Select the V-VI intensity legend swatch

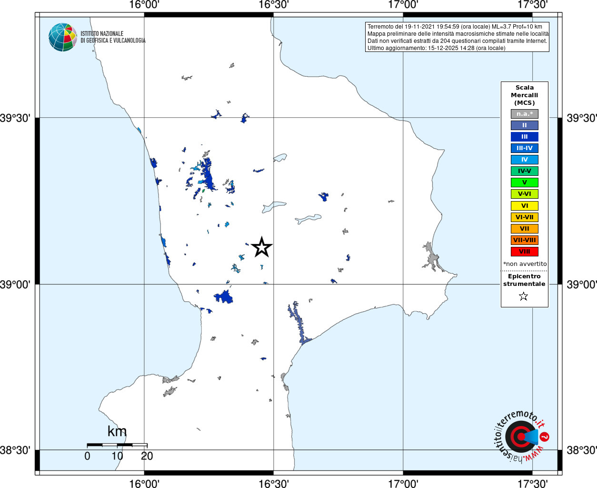(524, 194)
